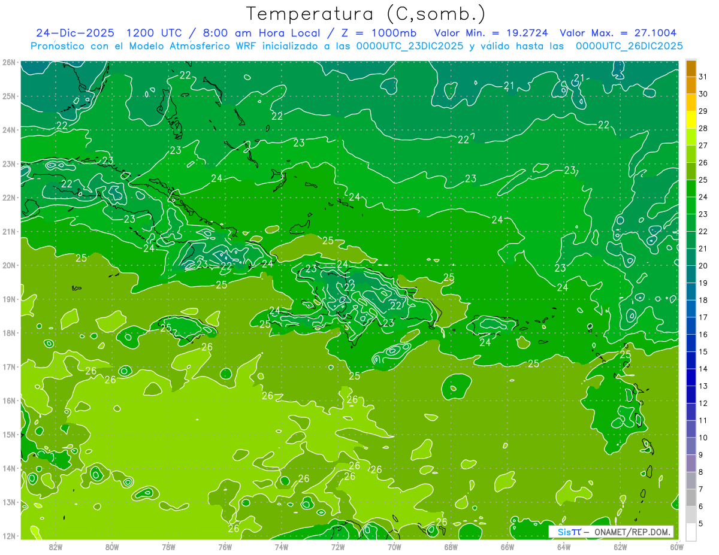Click the "62W" longitude axis label
The image size is (719, 555).
620,547
